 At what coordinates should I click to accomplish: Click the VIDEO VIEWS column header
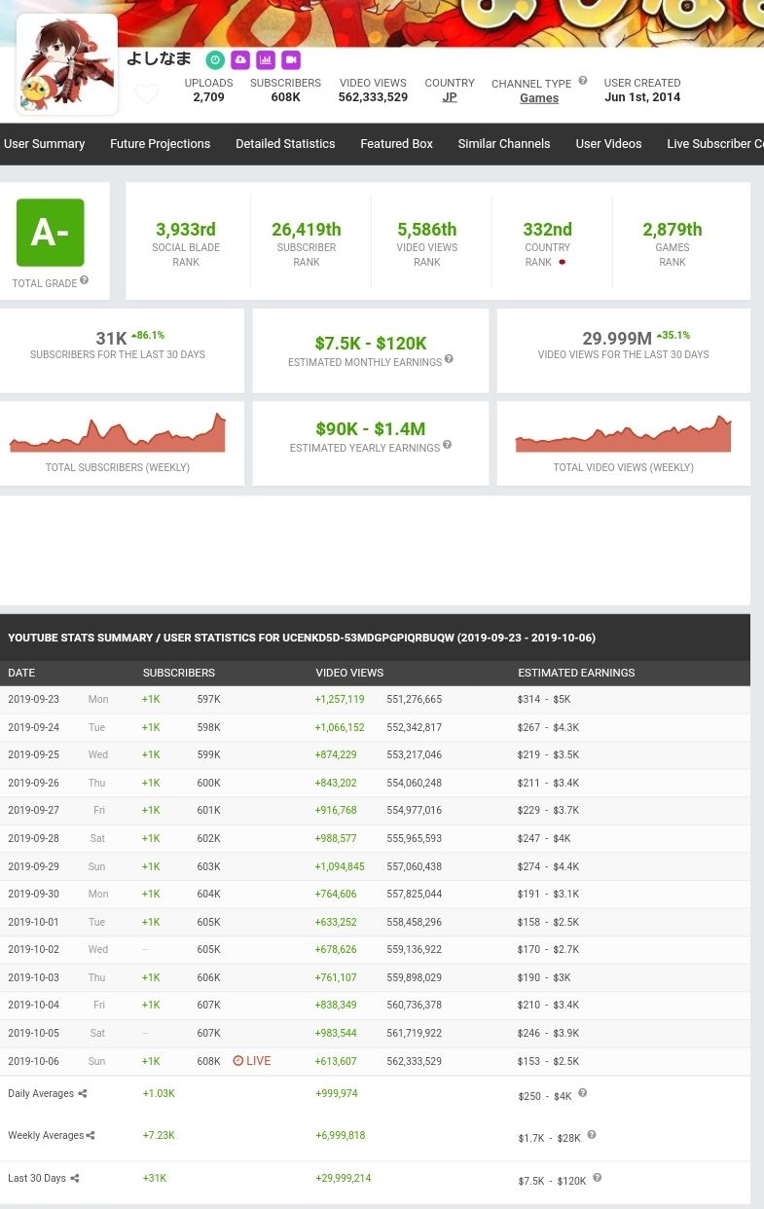pyautogui.click(x=349, y=673)
